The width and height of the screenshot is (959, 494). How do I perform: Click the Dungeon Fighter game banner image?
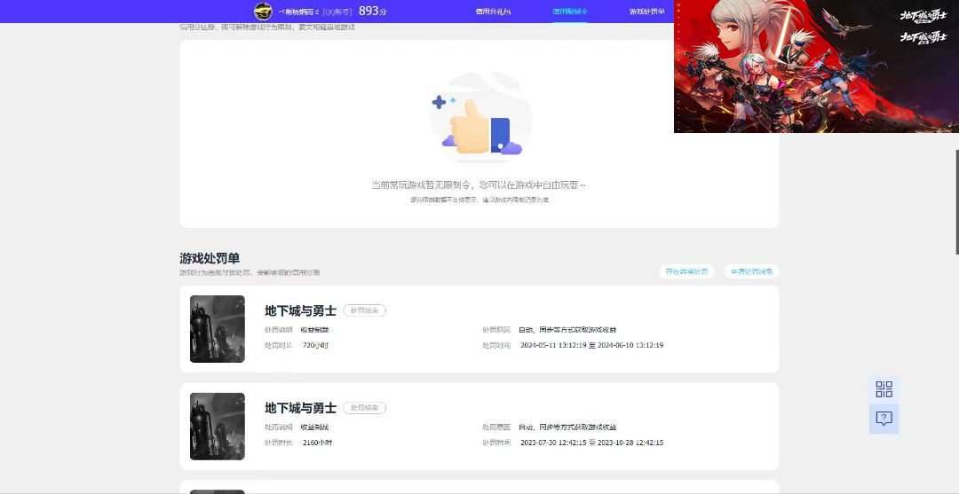817,66
